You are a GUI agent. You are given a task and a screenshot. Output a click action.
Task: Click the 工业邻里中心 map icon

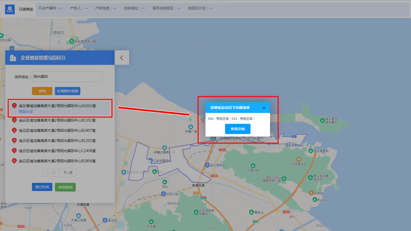(150, 161)
